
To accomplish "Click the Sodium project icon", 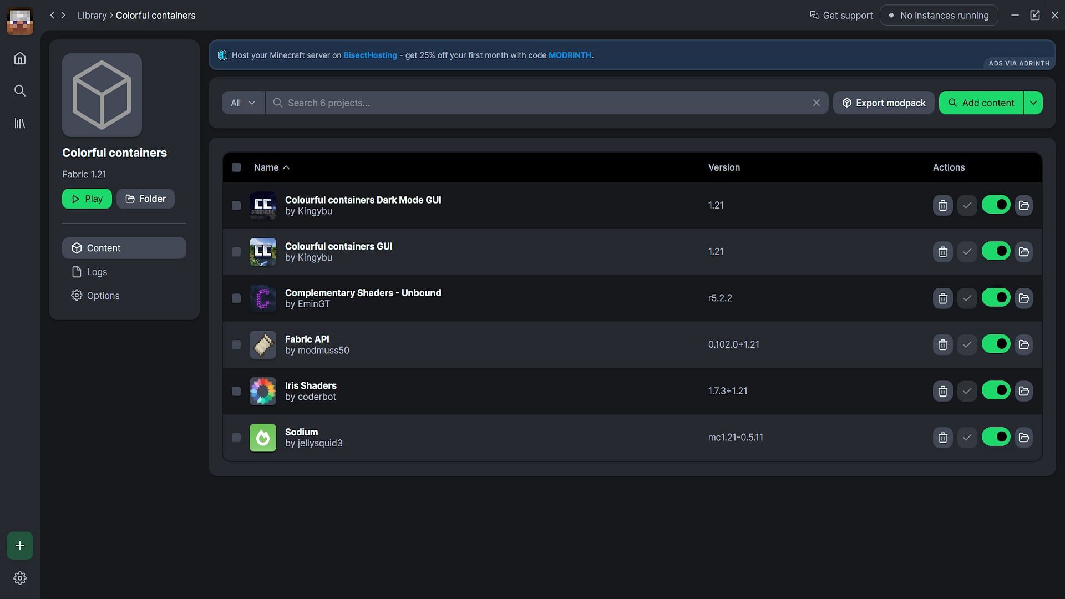I will [263, 438].
